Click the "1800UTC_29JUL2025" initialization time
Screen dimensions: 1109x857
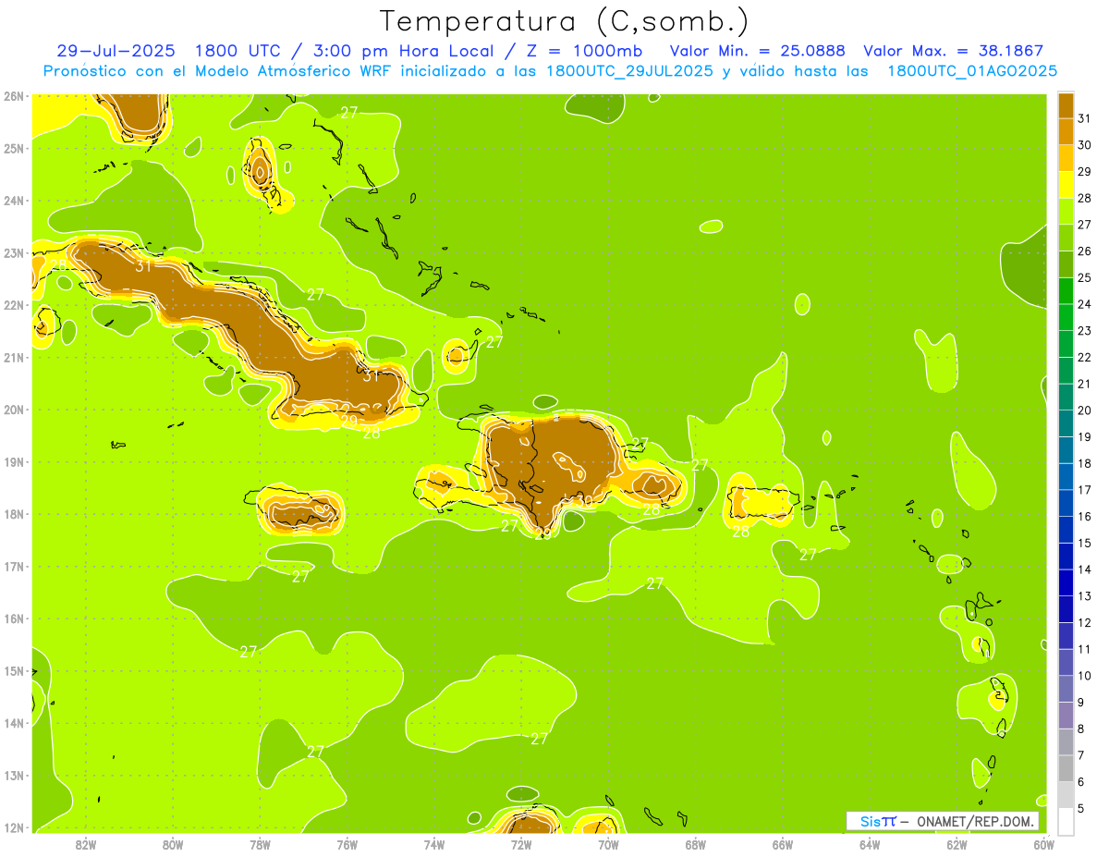coord(629,71)
